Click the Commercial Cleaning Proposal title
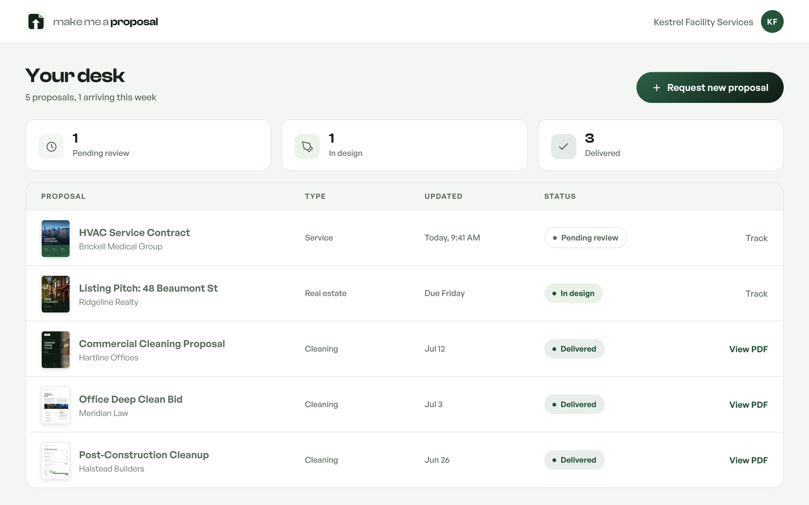The image size is (809, 505). [x=152, y=344]
